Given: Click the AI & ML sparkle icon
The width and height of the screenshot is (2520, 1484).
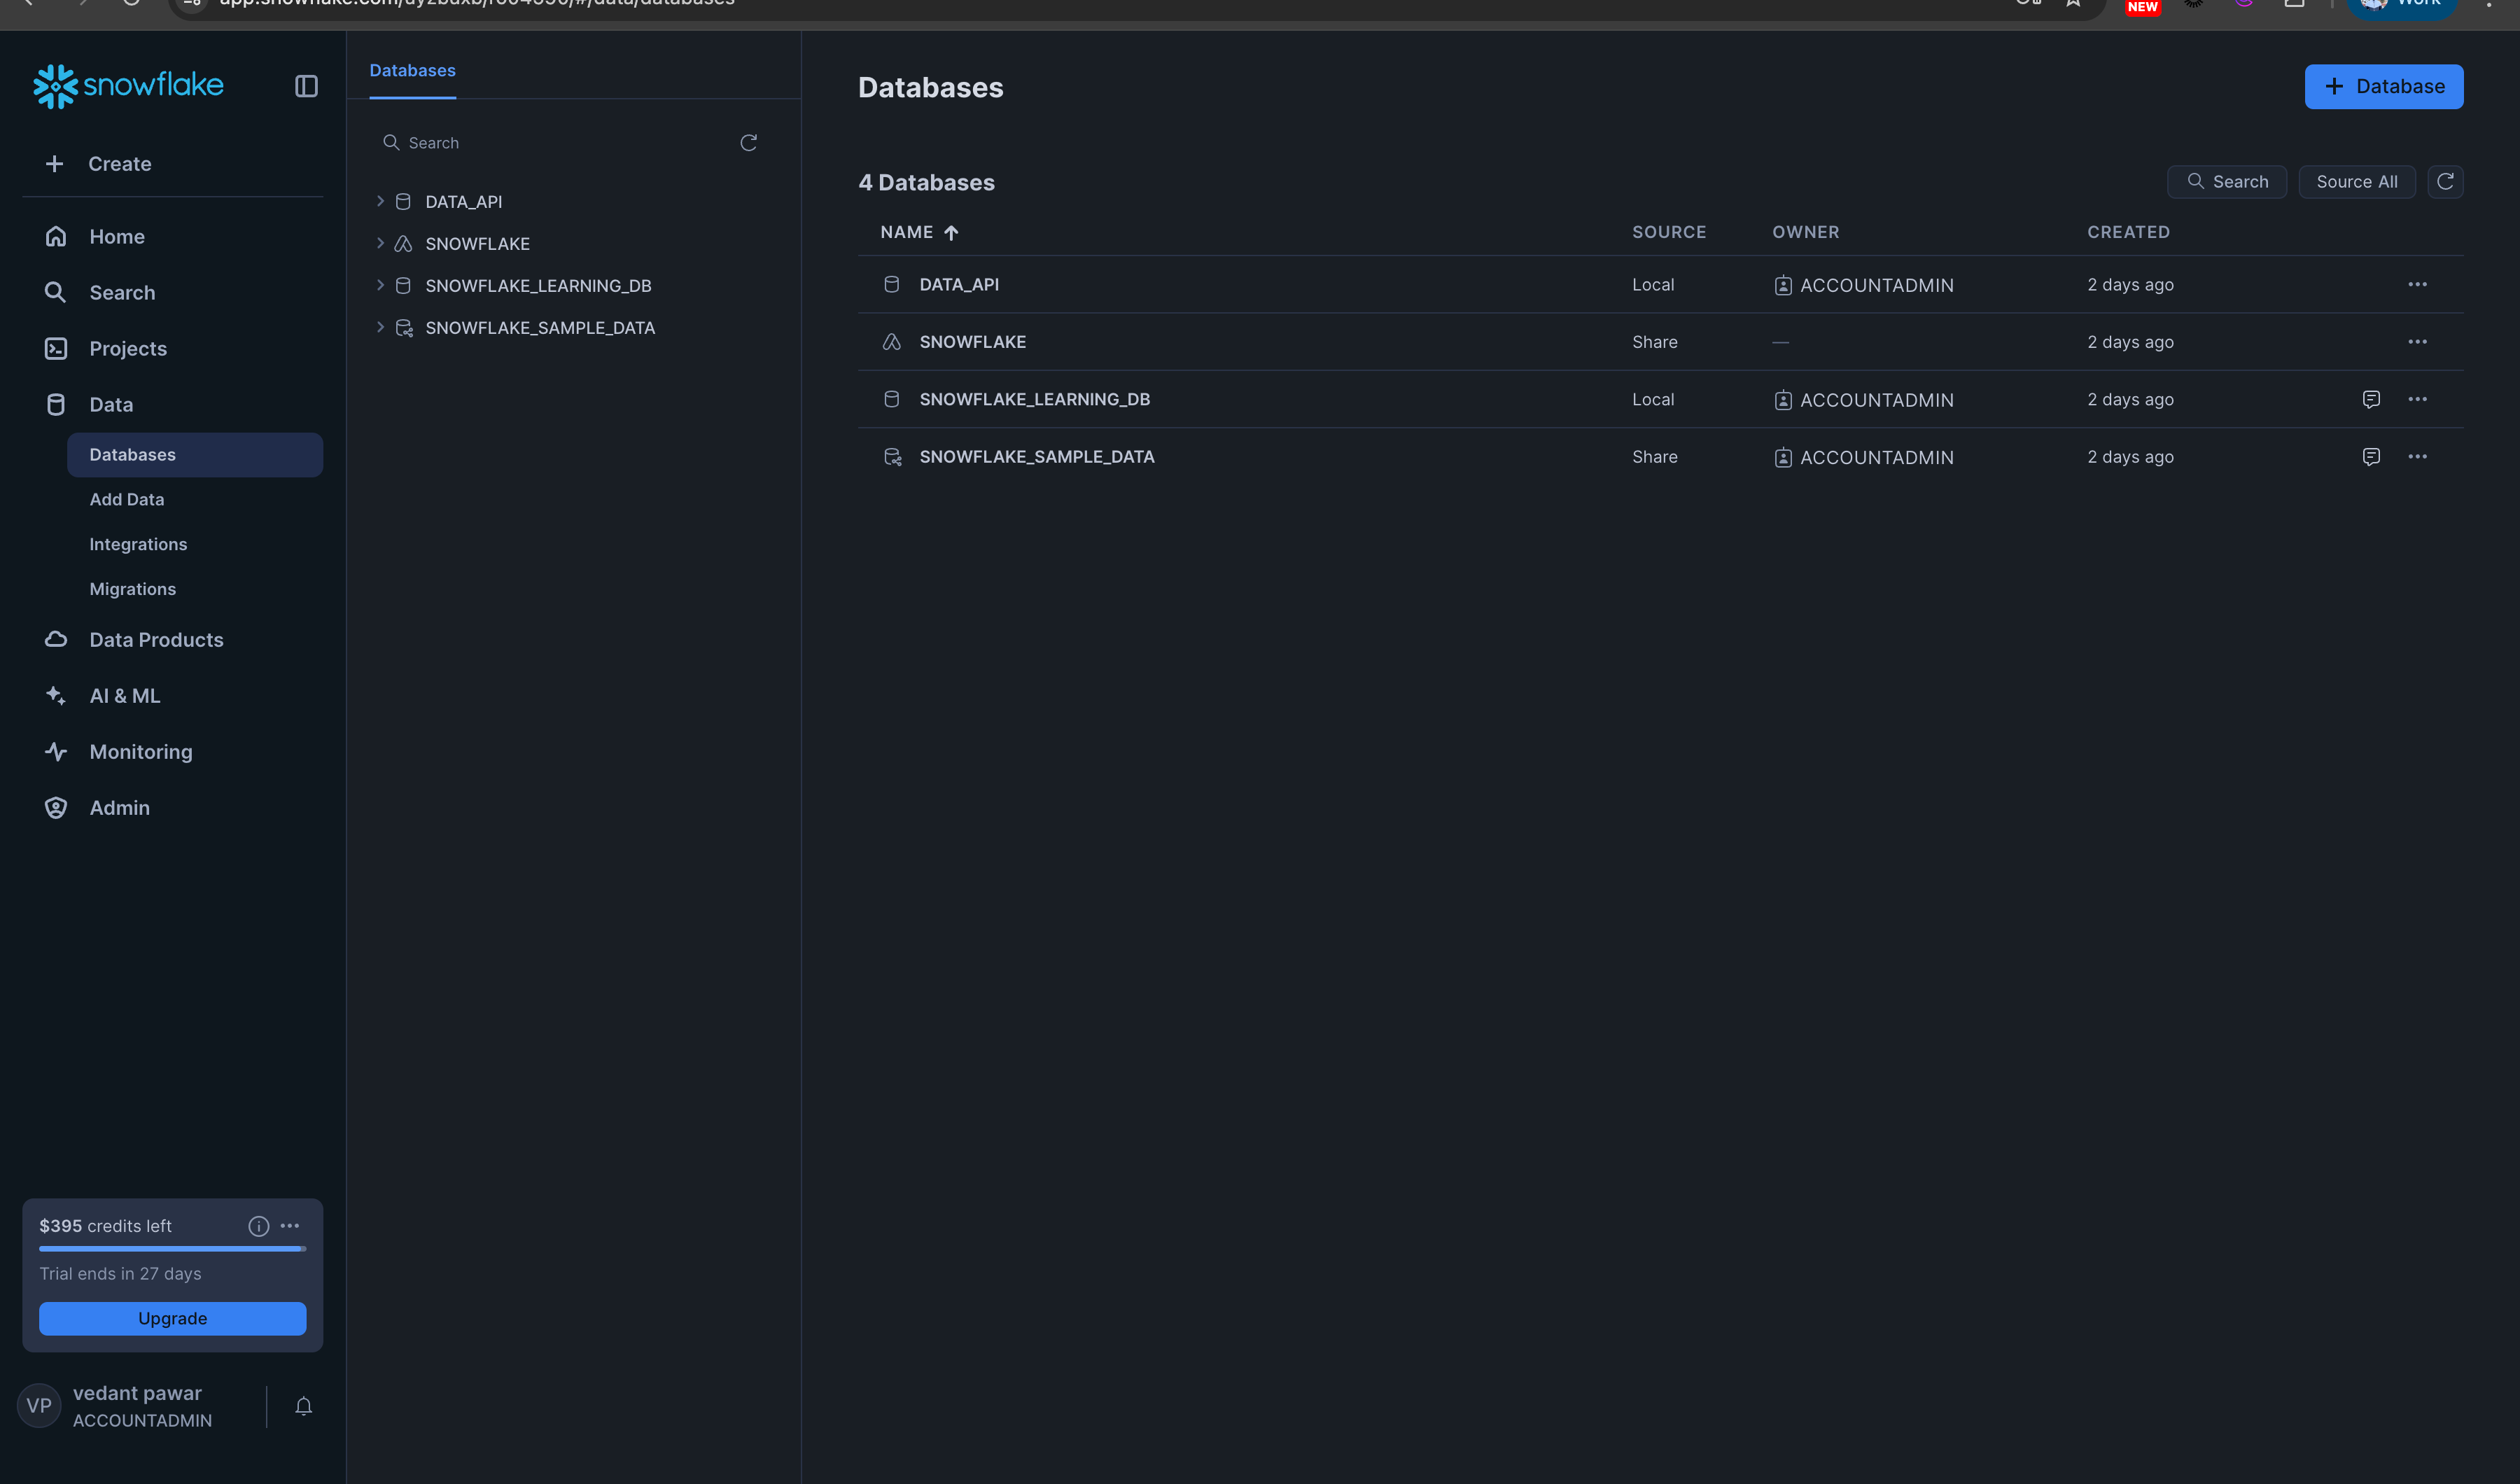Looking at the screenshot, I should (x=56, y=695).
